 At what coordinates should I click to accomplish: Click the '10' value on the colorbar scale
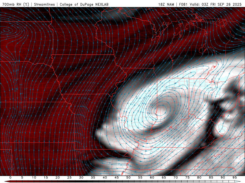tap(34, 178)
